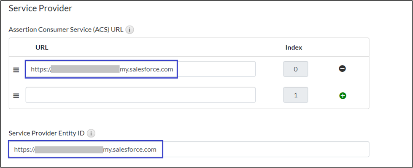Click the URL column header

[42, 47]
